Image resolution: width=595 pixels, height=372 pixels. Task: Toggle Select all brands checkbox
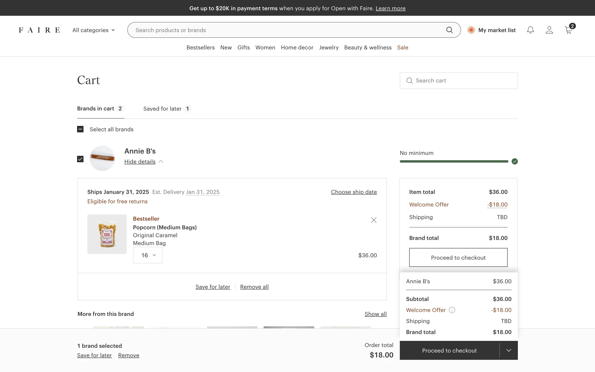point(80,129)
